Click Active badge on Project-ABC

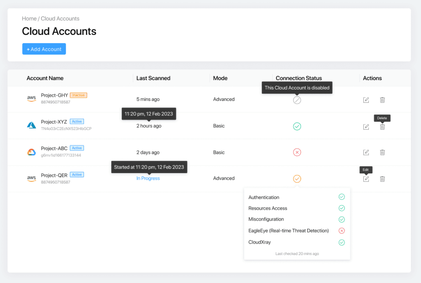click(x=77, y=148)
